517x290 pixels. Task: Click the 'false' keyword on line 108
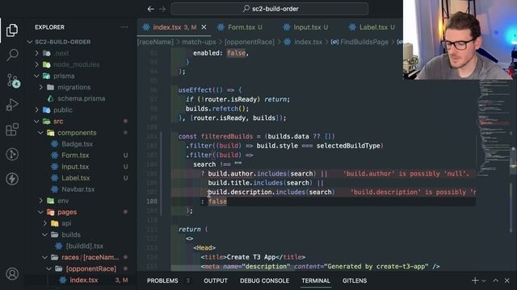point(217,201)
